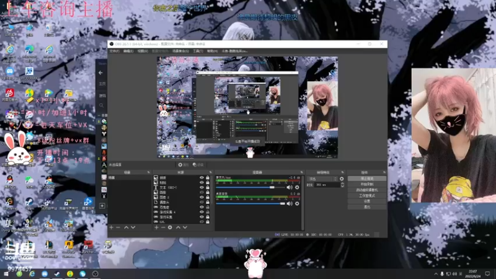Pop out the Audio Mixer dock panel

(x=301, y=172)
